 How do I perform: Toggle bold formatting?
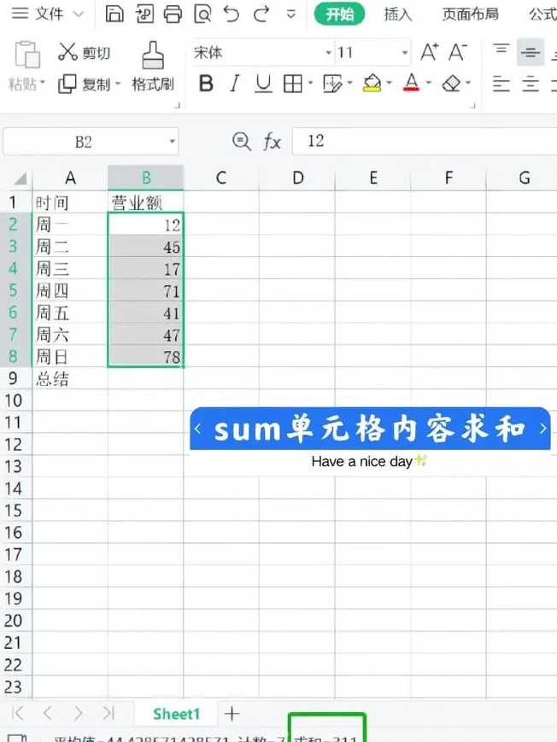[x=206, y=84]
